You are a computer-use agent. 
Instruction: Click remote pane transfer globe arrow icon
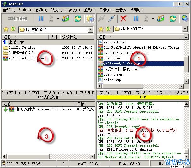pos(161,19)
